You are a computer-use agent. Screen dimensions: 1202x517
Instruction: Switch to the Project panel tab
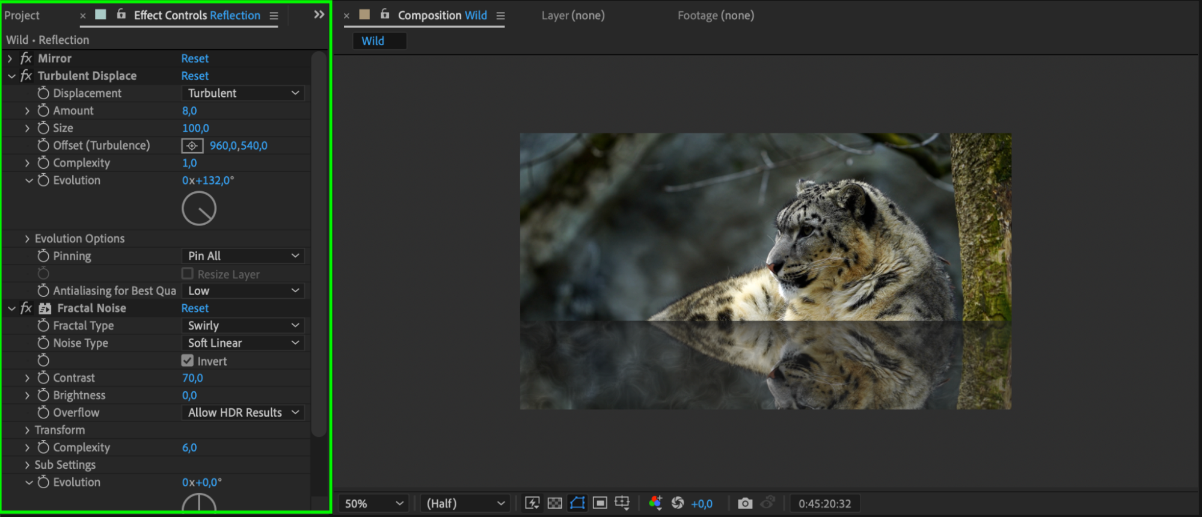coord(22,16)
